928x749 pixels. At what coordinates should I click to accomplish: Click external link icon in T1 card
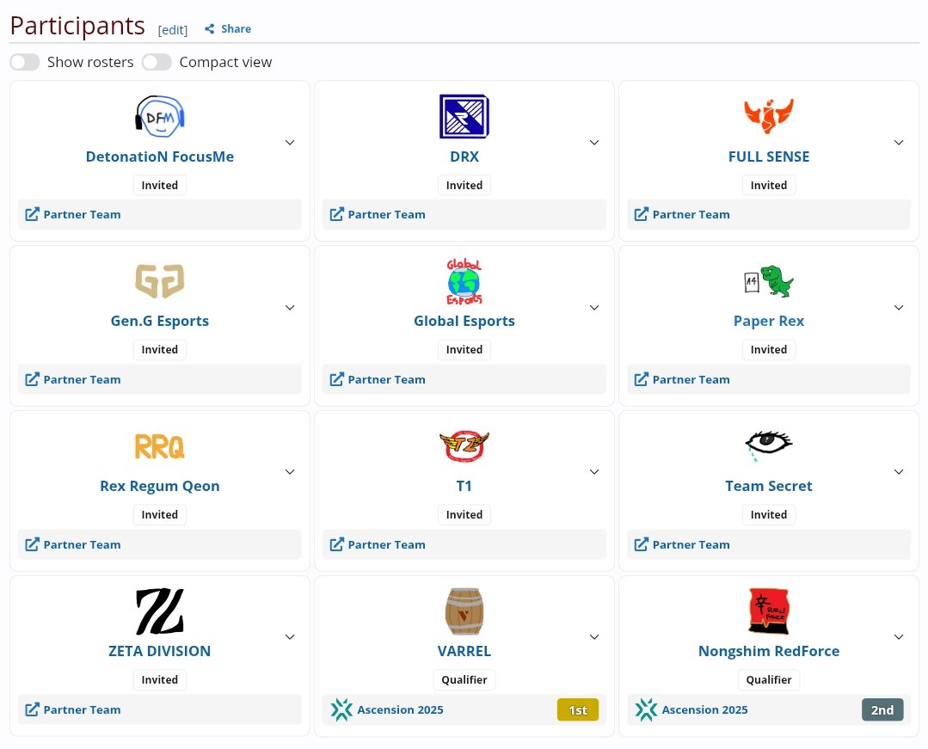(336, 544)
